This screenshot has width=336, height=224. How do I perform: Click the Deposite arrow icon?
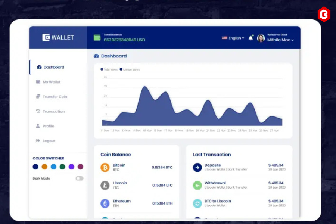197,167
